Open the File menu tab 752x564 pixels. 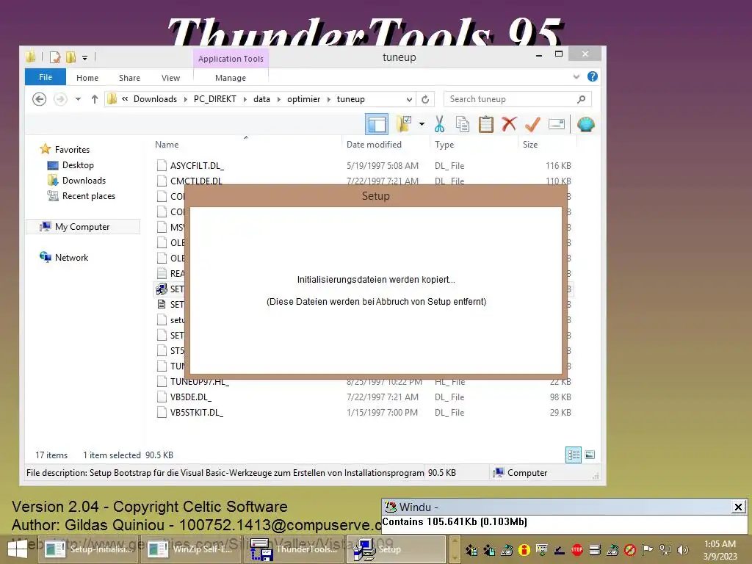point(46,76)
